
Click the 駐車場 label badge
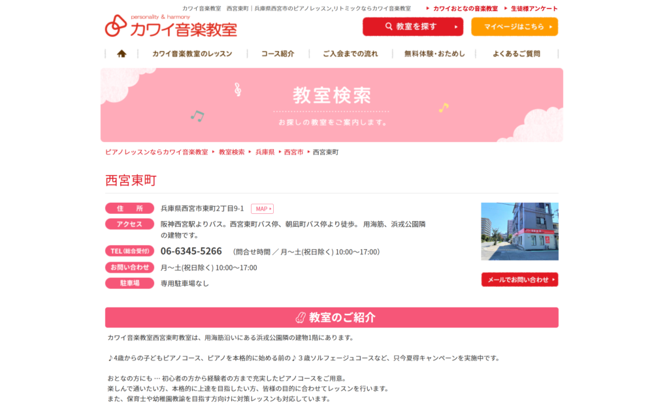(x=130, y=283)
